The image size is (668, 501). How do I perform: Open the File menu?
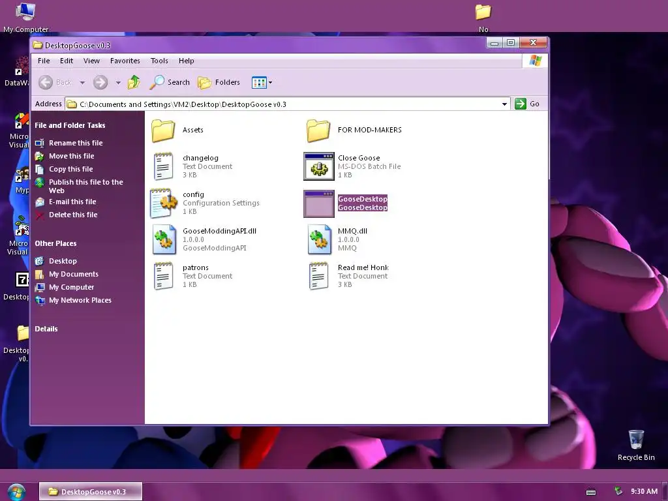click(x=44, y=61)
